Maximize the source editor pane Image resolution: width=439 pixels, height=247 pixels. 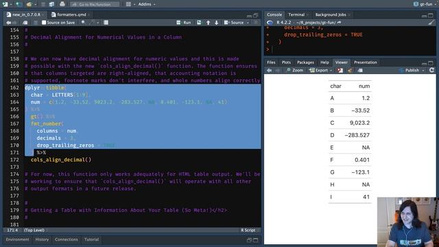pos(256,15)
